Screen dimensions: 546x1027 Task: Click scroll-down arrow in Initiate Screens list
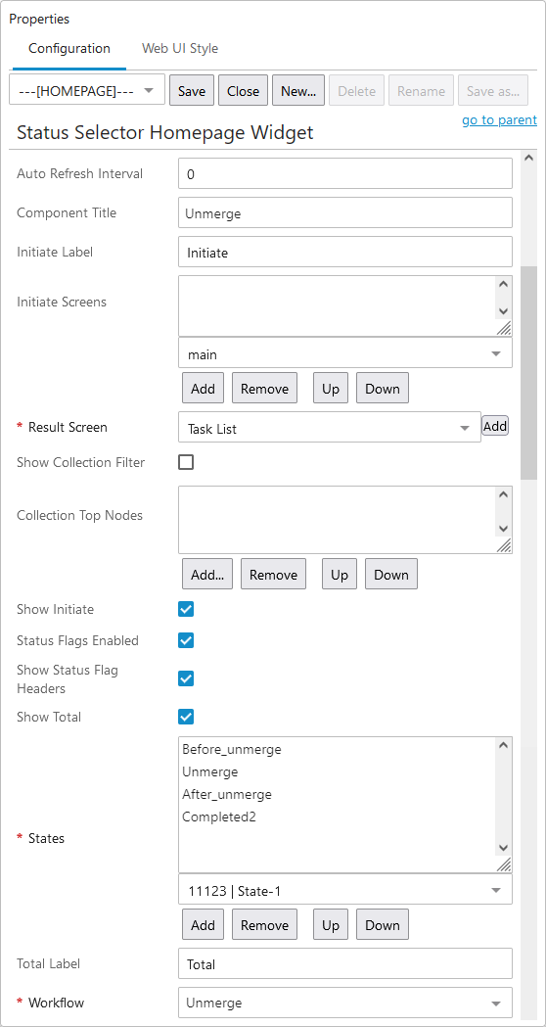tap(503, 311)
